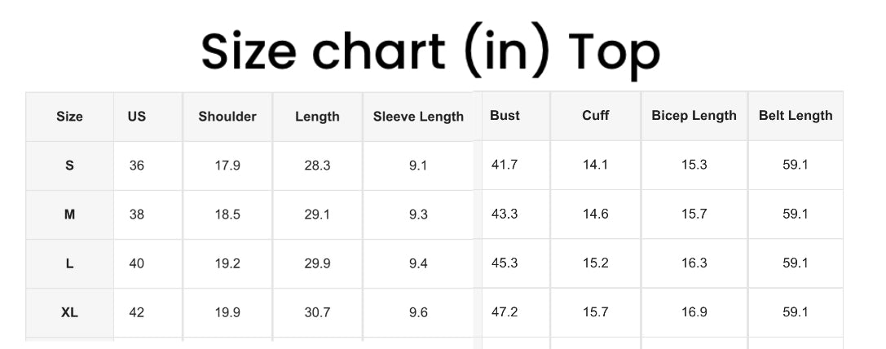
Task: Select the Belt Length column header
Action: pos(796,116)
